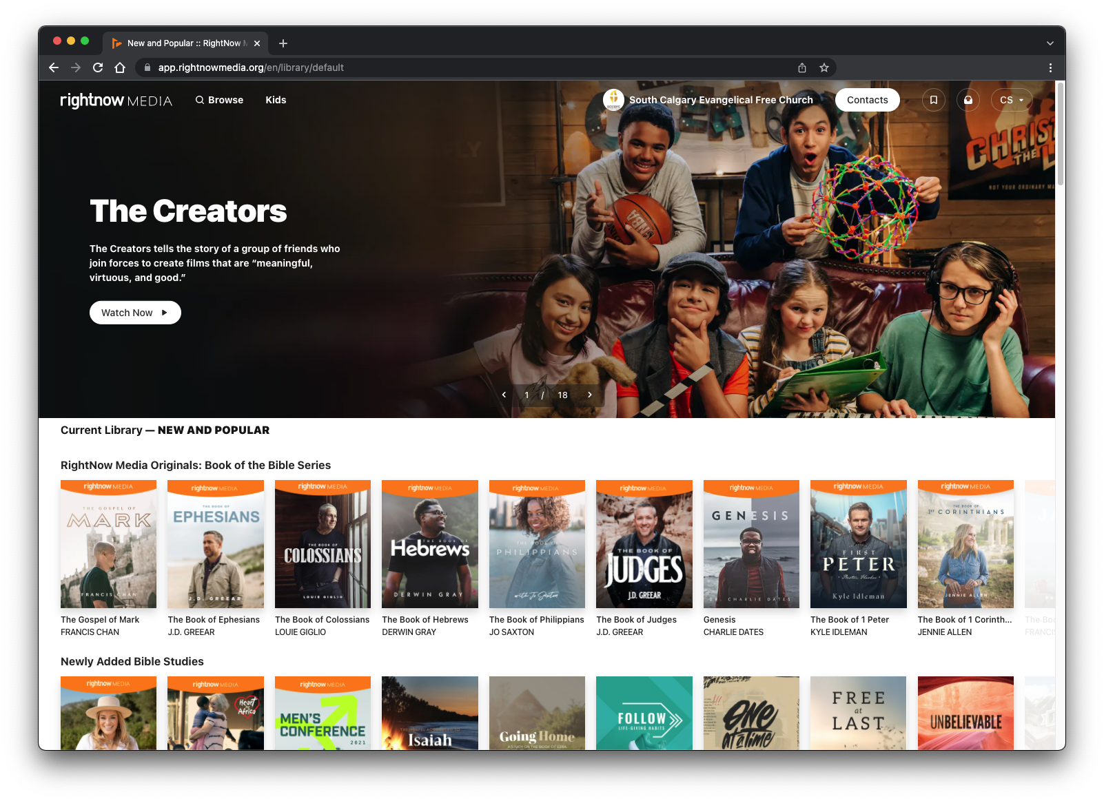
Task: Click the share page icon in address bar
Action: coord(802,67)
